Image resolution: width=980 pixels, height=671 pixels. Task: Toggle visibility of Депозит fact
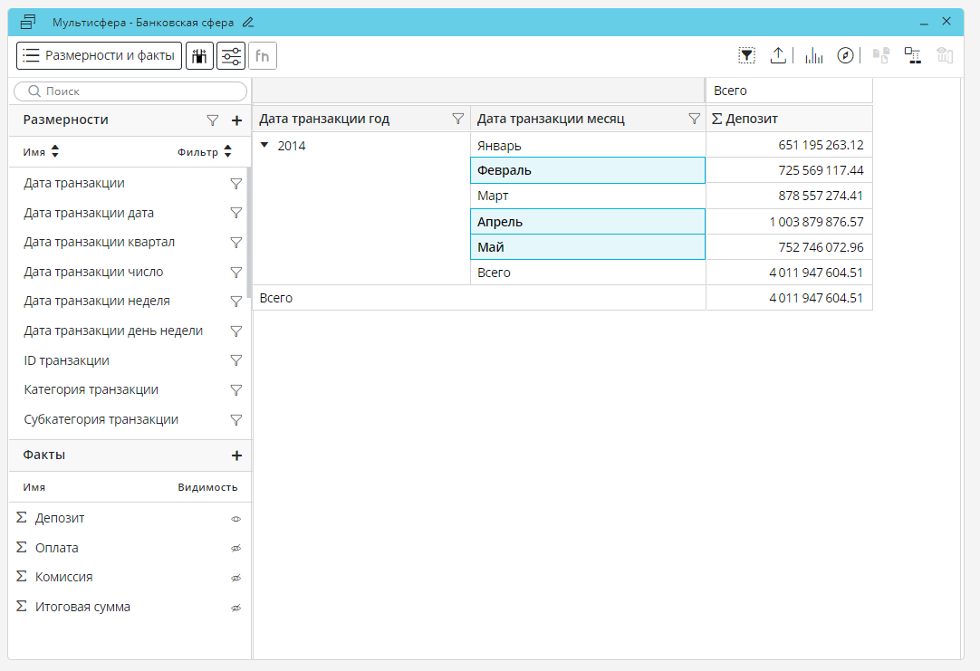pyautogui.click(x=236, y=519)
